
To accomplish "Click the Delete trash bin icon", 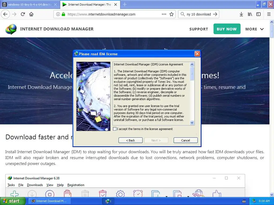I will click(x=85, y=194).
